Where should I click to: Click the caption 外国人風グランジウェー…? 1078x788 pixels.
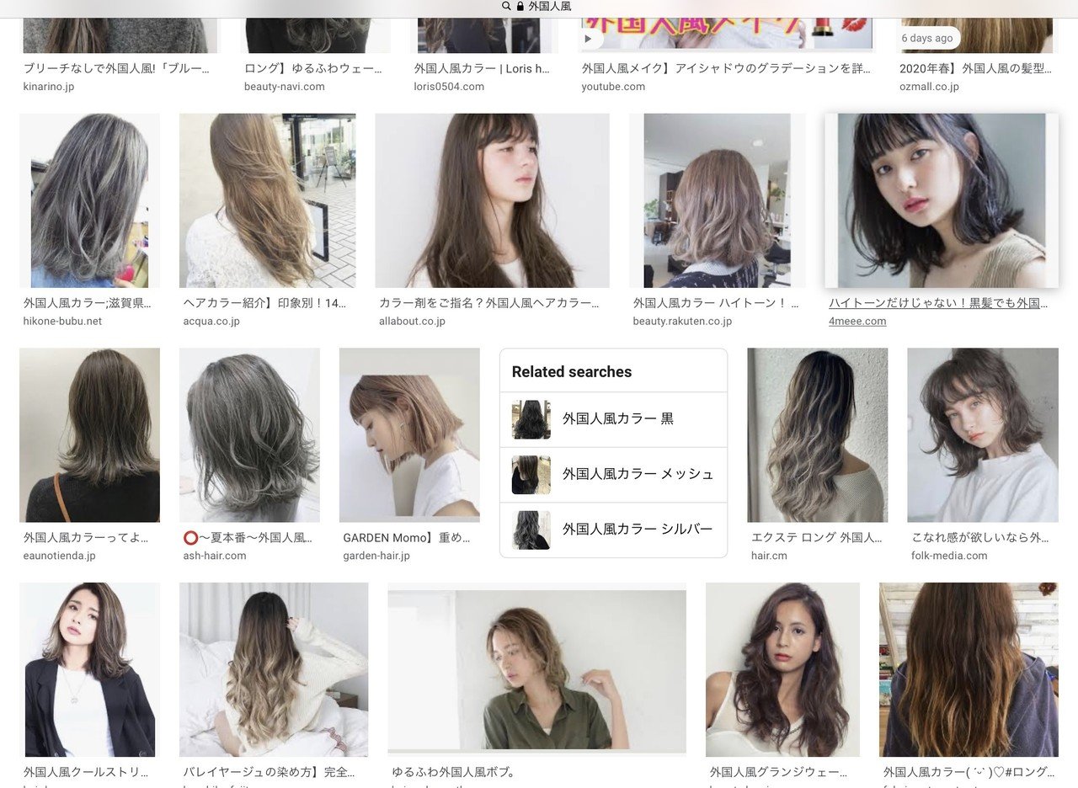pos(780,771)
